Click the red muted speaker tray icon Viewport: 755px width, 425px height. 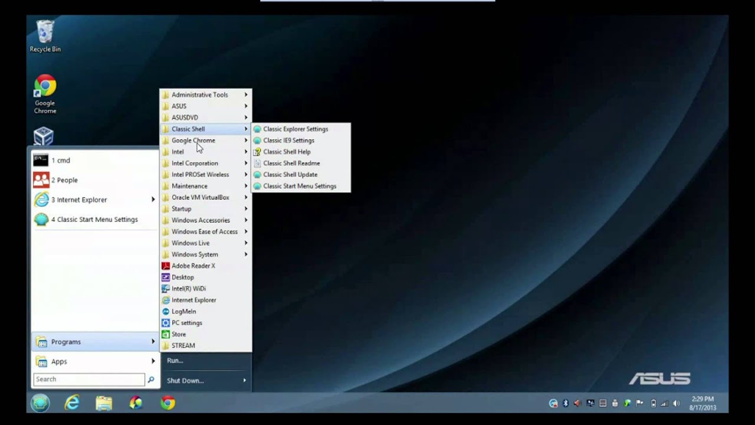point(577,403)
